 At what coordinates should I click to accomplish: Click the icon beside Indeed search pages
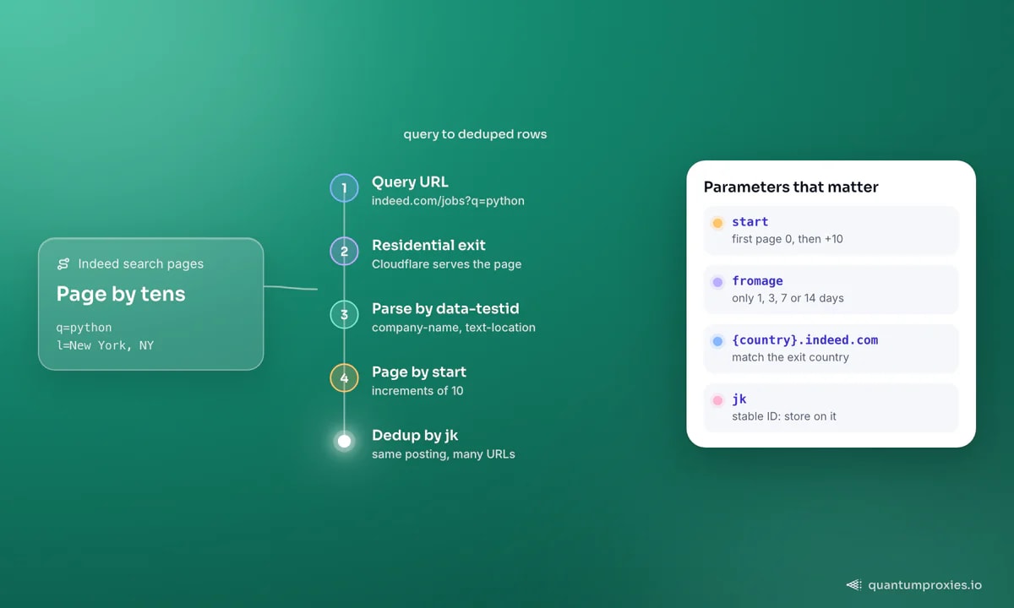pyautogui.click(x=63, y=264)
